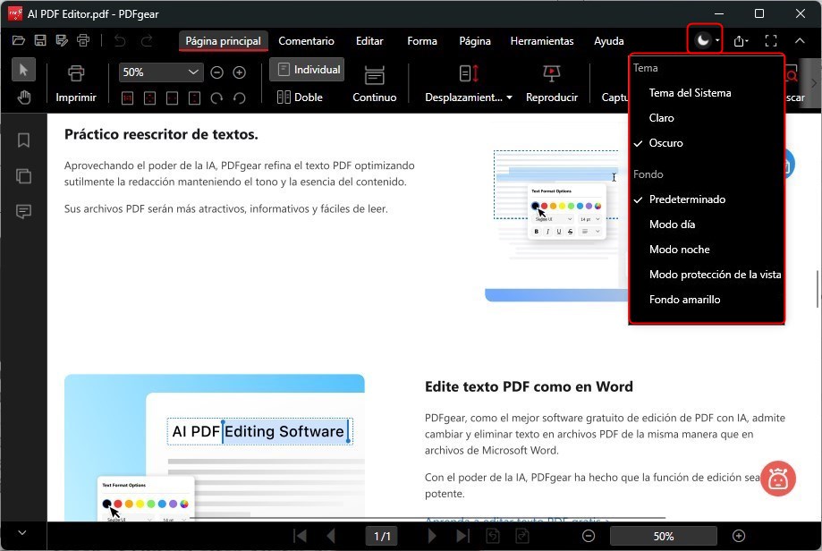Open bookmarks side panel
The width and height of the screenshot is (822, 551).
pos(23,140)
